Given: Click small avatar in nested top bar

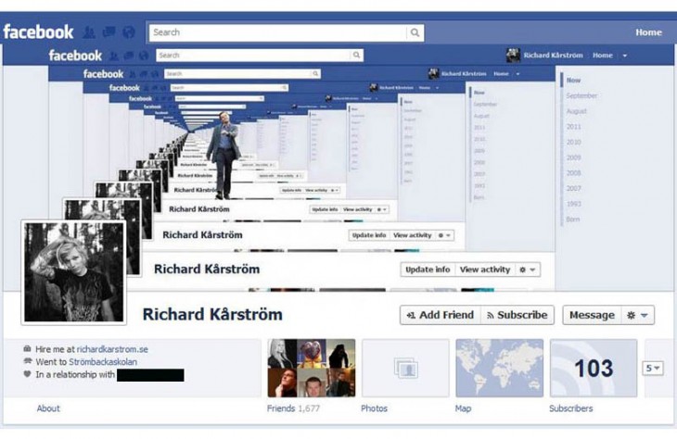Looking at the screenshot, I should click(513, 56).
